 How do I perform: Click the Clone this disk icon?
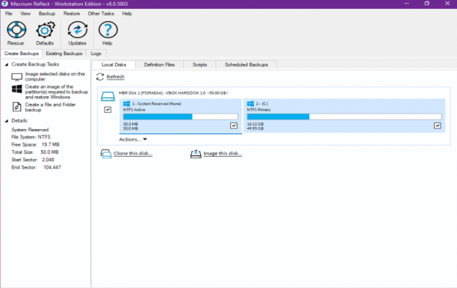pyautogui.click(x=106, y=154)
